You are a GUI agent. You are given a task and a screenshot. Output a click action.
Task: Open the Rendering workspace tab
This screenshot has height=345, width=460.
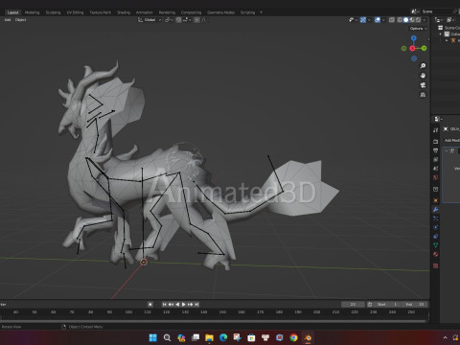pos(167,12)
